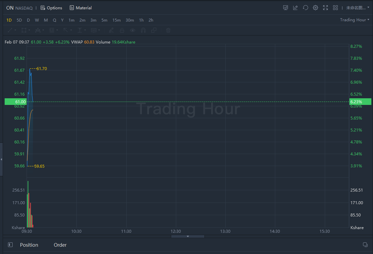Screen dimensions: 373x254
Task: Expand the rectangle tool dropdown arrow
Action: [29, 30]
